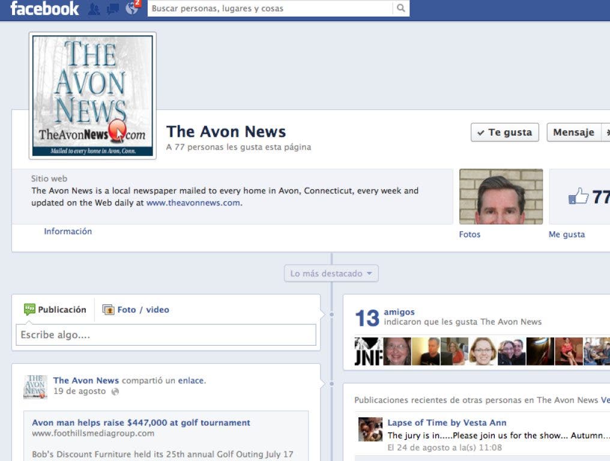610x461 pixels.
Task: Click The Avon News page title
Action: [226, 131]
